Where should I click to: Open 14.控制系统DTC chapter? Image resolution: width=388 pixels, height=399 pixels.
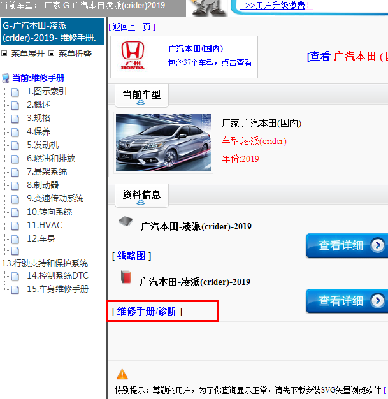click(x=57, y=276)
